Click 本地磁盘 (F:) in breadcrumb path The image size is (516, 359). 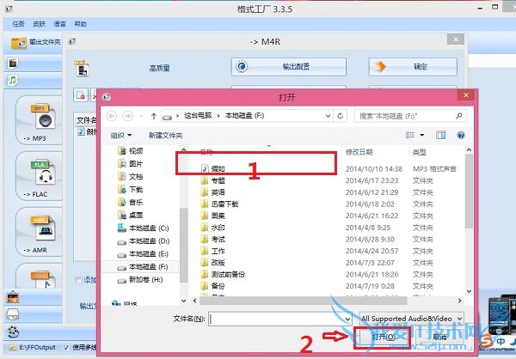tap(244, 116)
